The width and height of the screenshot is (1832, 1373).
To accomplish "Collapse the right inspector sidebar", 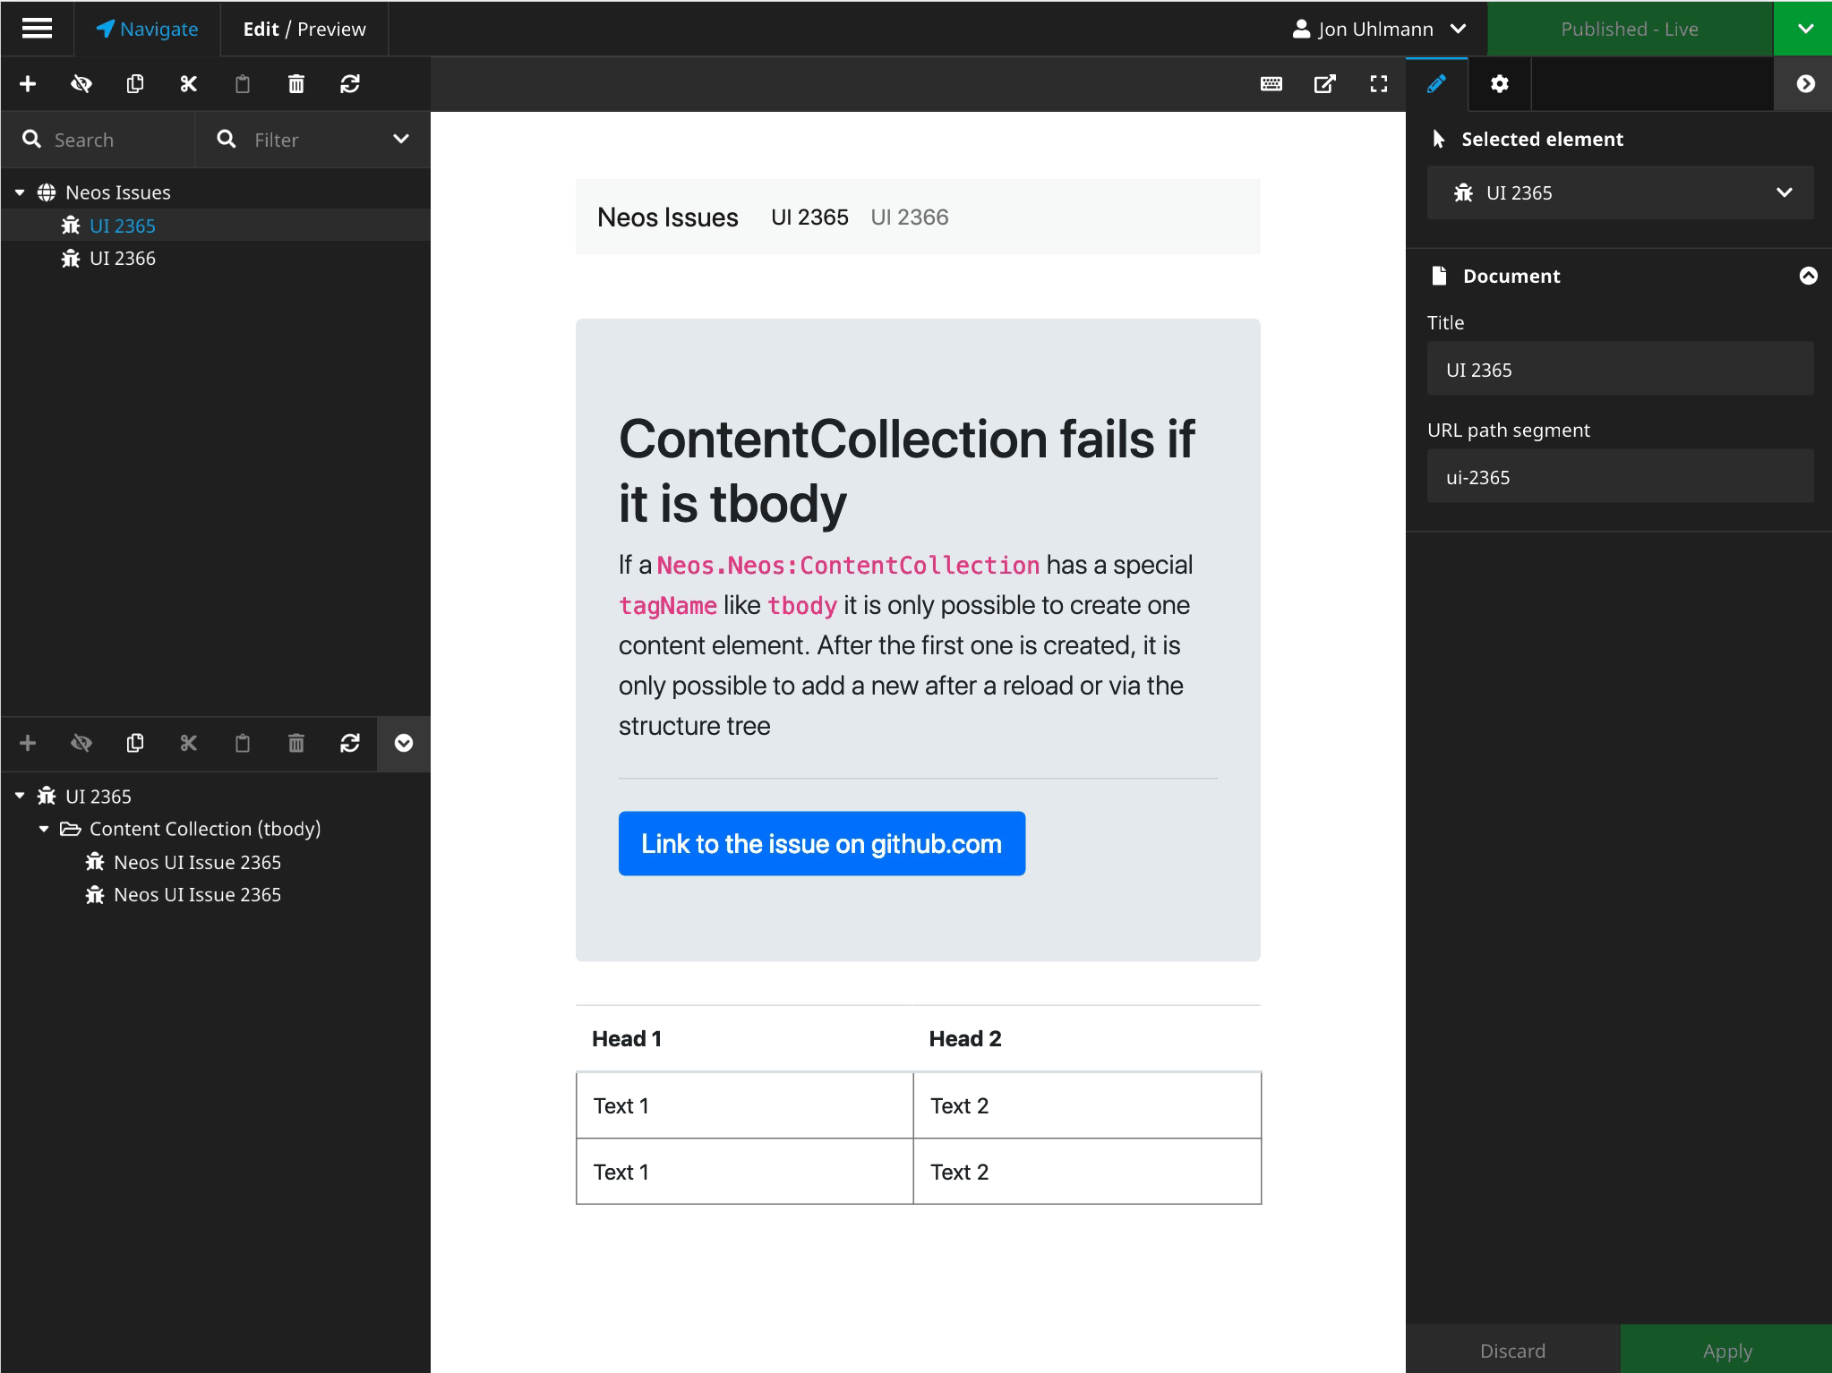I will (1805, 84).
